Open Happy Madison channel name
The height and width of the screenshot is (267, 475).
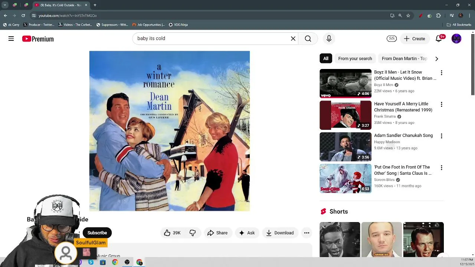click(387, 142)
